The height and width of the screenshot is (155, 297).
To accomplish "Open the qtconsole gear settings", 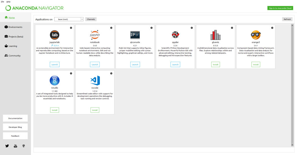I will (x=151, y=28).
